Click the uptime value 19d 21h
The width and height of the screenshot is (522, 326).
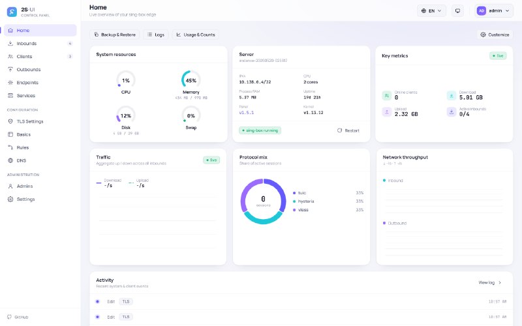(x=312, y=97)
